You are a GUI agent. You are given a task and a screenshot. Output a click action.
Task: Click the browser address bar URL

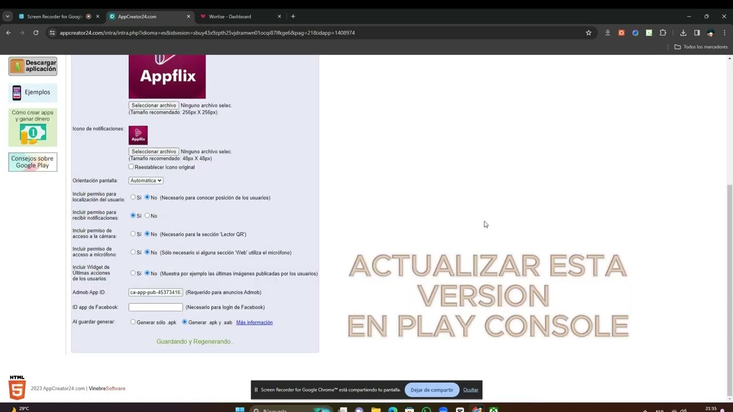pyautogui.click(x=207, y=33)
